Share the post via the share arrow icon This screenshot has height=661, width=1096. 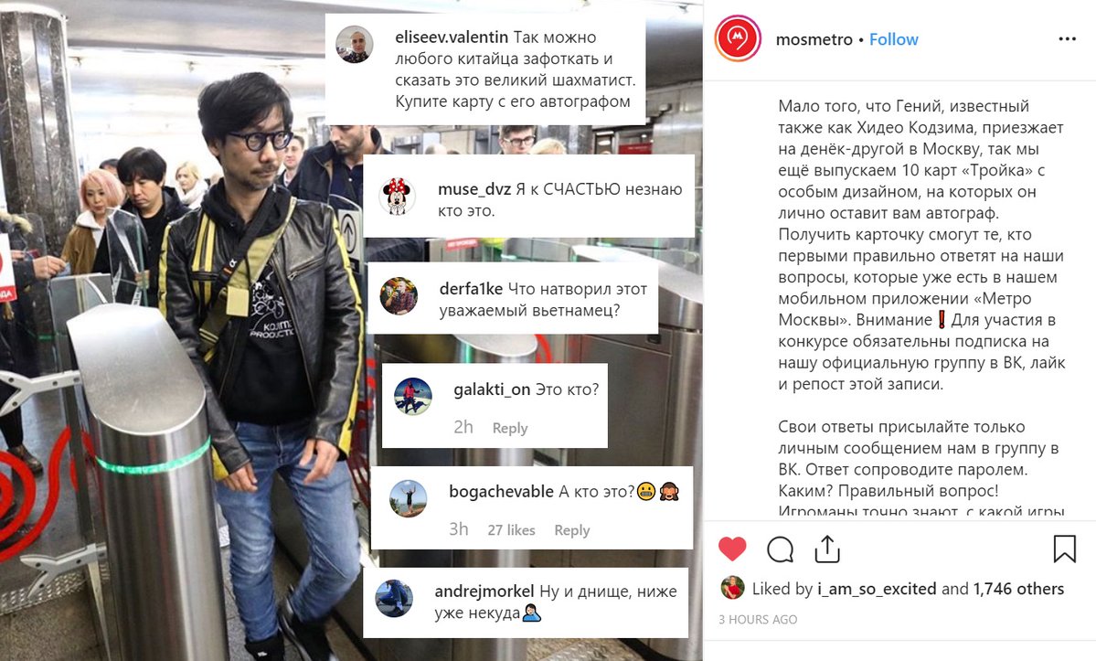tap(827, 549)
